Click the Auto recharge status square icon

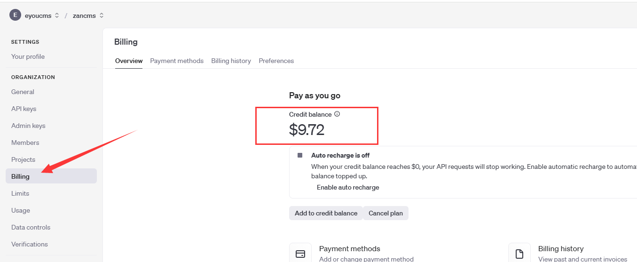pyautogui.click(x=300, y=155)
